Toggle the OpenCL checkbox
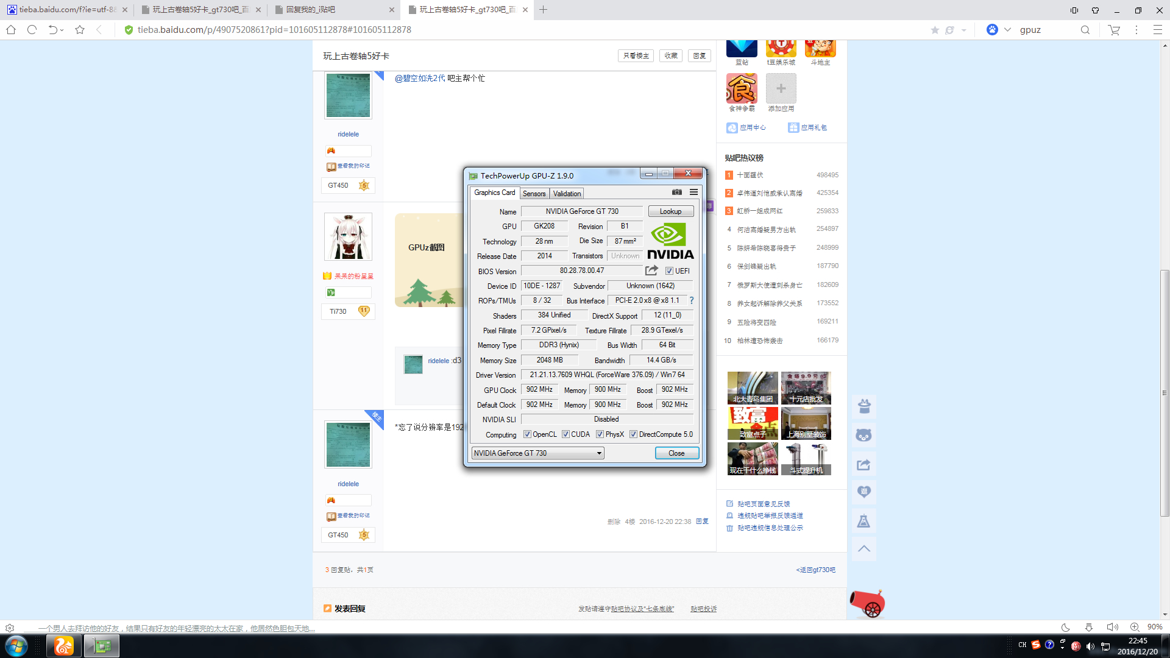The width and height of the screenshot is (1170, 658). pos(527,434)
